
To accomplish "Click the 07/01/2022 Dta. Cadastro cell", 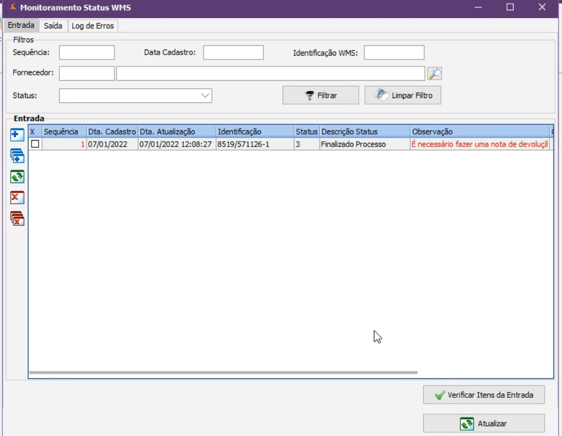I will pyautogui.click(x=112, y=144).
